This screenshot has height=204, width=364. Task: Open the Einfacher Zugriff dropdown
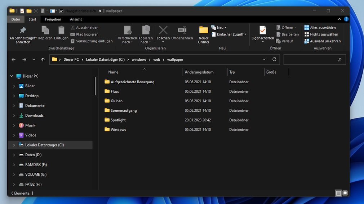click(x=229, y=34)
